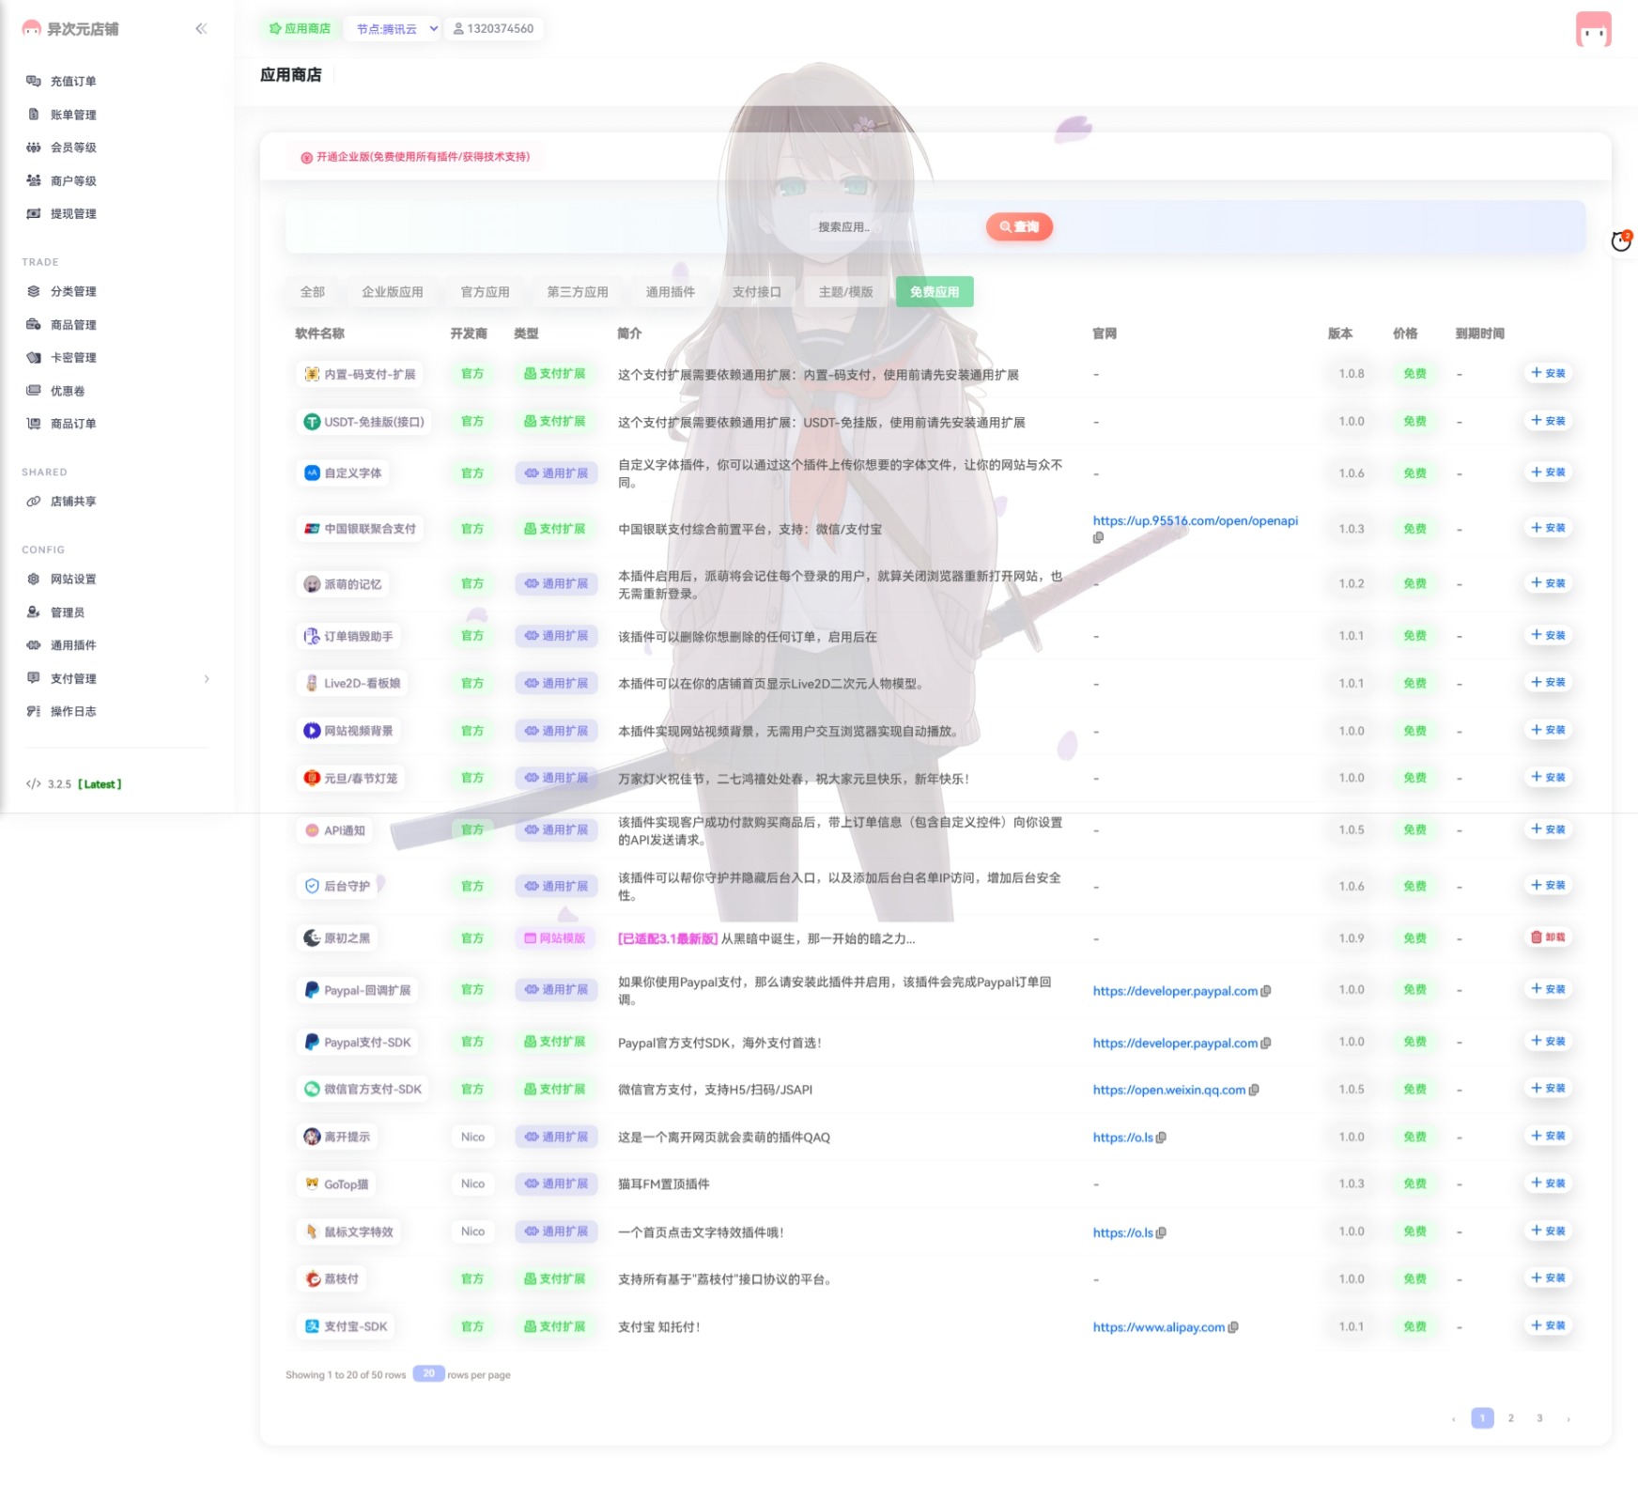Click the floating mascot notification icon

coord(1621,241)
